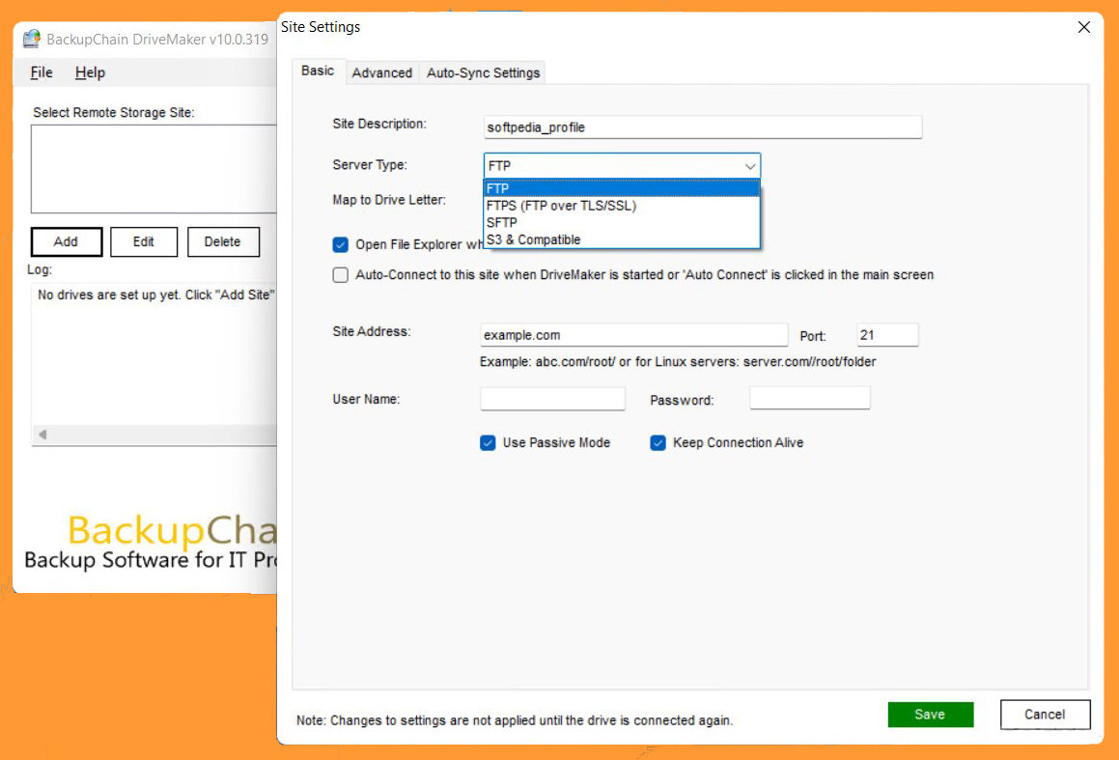
Task: Select FTP from the server type list
Action: [622, 188]
